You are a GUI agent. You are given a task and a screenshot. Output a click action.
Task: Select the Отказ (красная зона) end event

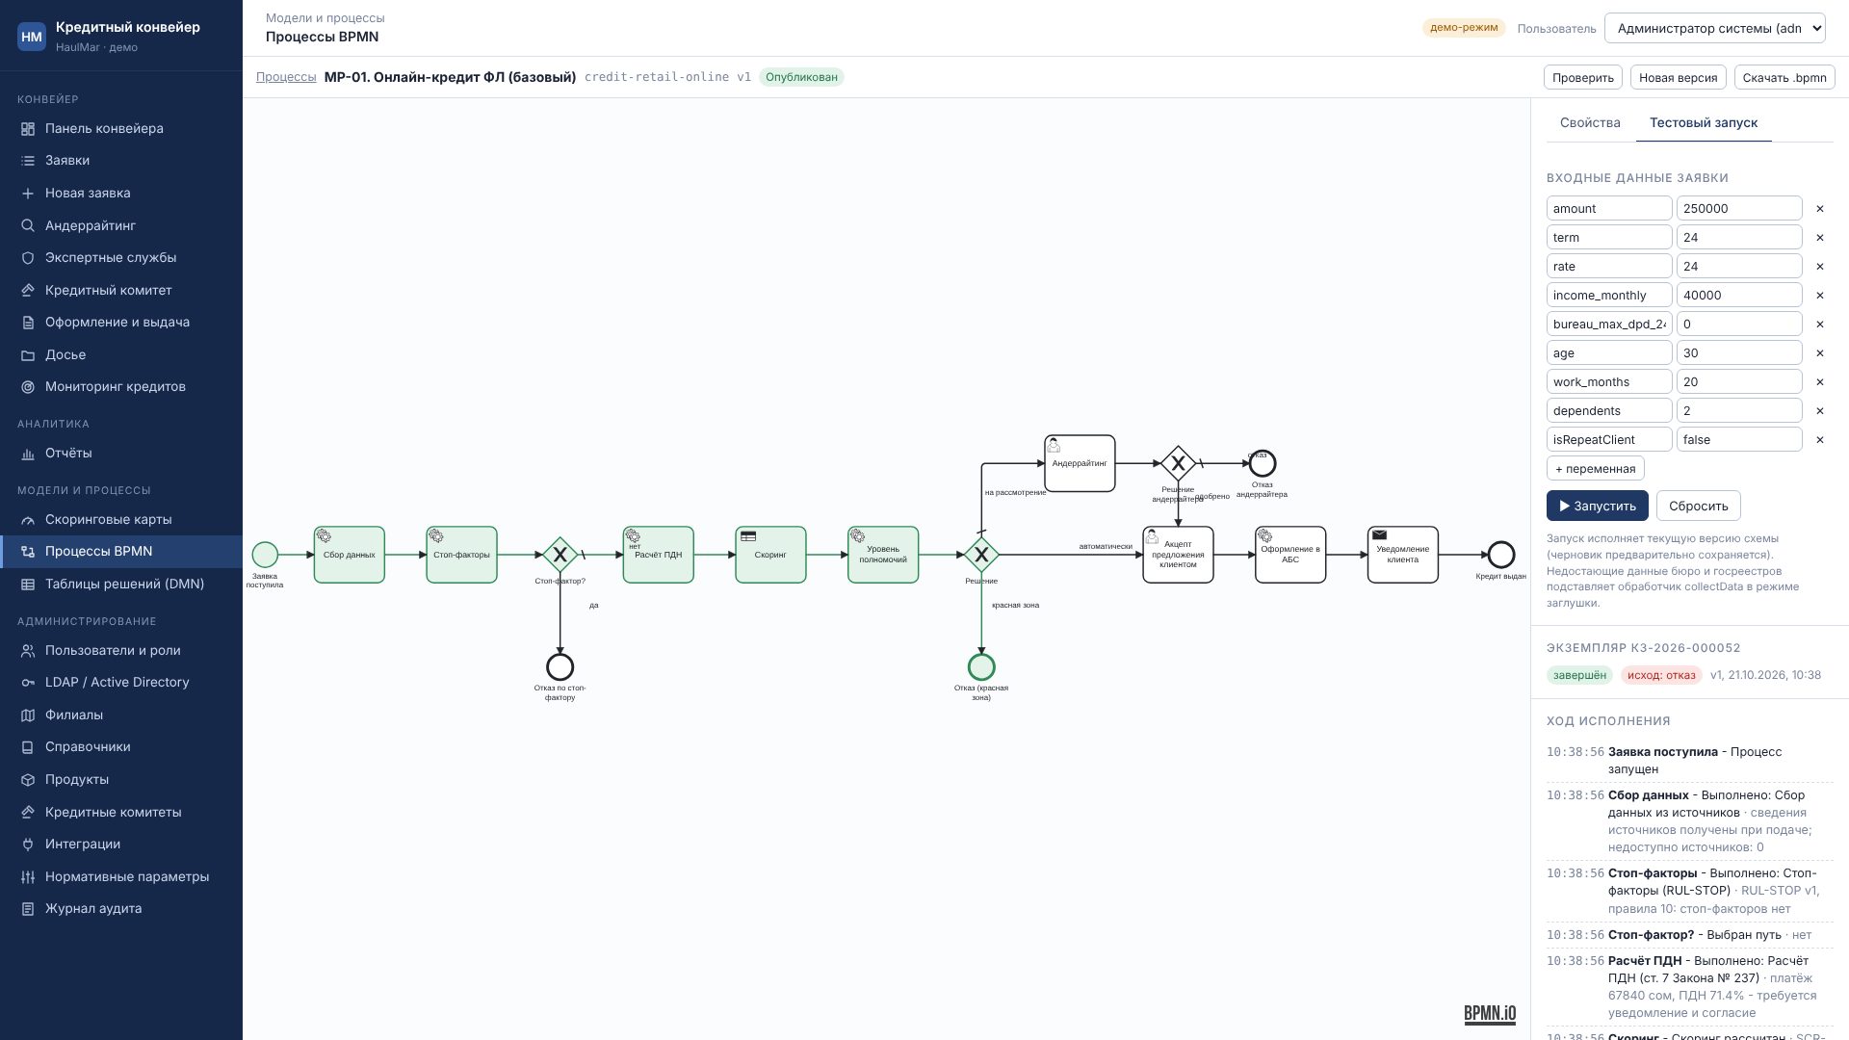981,666
